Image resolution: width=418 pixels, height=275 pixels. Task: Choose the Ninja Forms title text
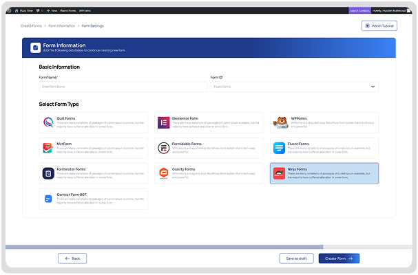[x=297, y=169]
